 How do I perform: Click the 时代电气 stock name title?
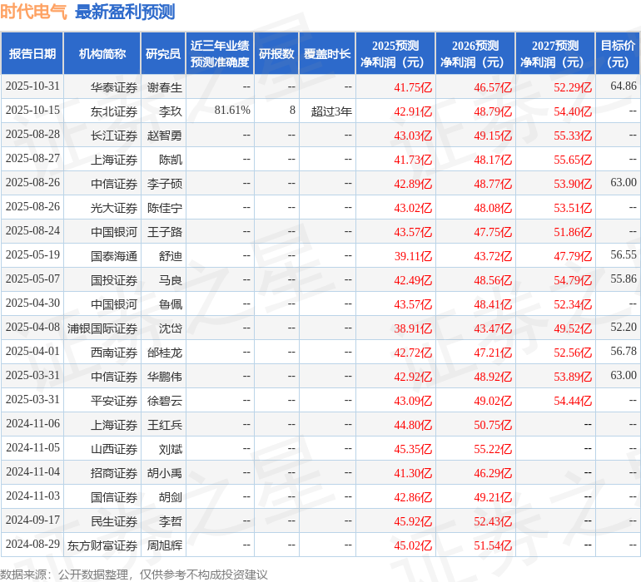pos(34,12)
